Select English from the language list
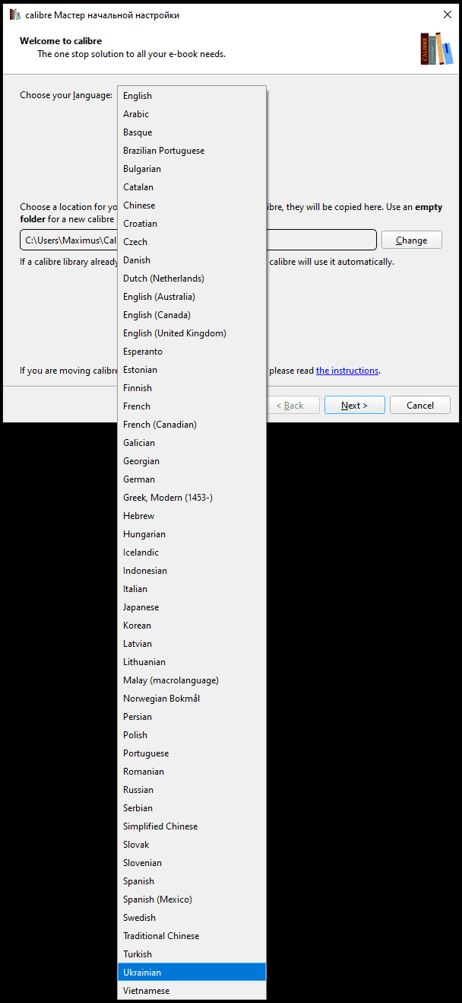462x1003 pixels. pyautogui.click(x=191, y=96)
